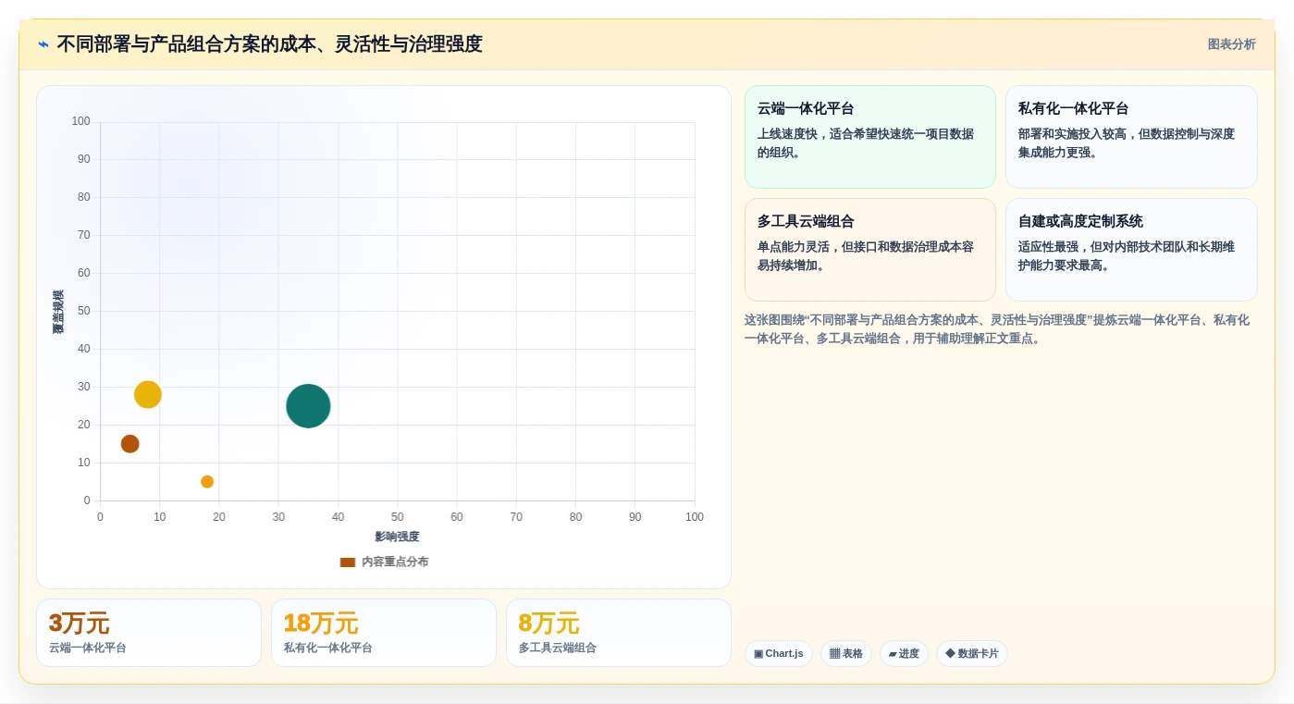Viewport: 1294px width, 704px height.
Task: Toggle the 内容重点分布 legend swatch
Action: tap(348, 562)
